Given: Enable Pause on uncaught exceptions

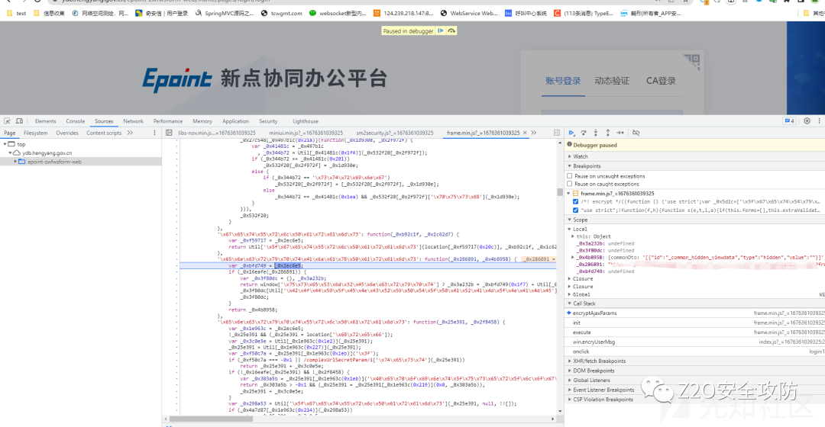Looking at the screenshot, I should pyautogui.click(x=569, y=176).
